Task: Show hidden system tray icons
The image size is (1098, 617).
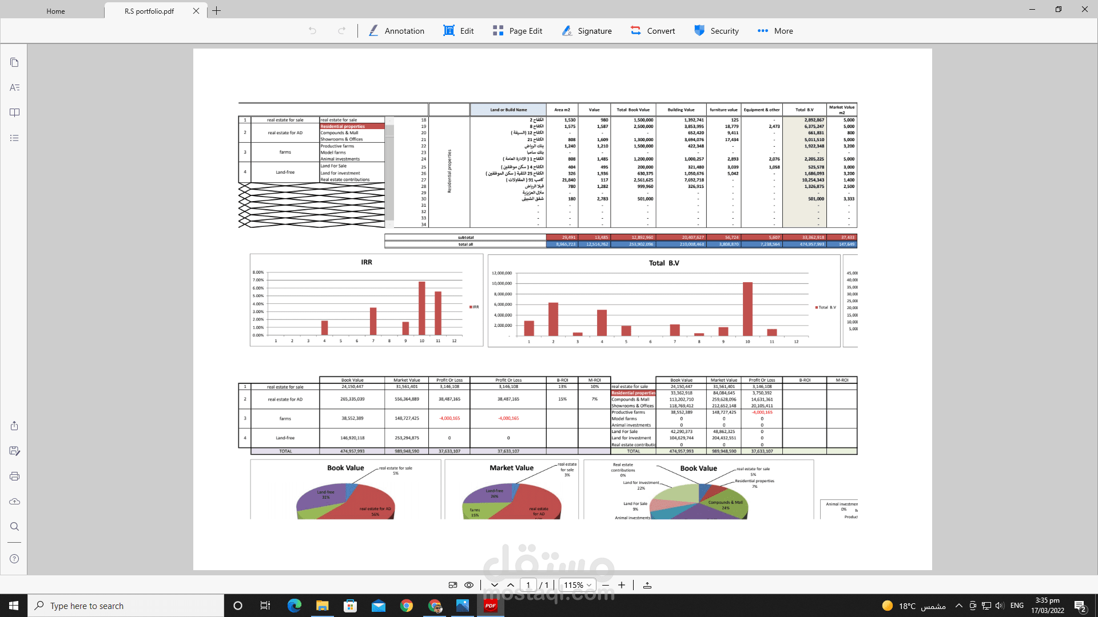Action: pyautogui.click(x=959, y=606)
